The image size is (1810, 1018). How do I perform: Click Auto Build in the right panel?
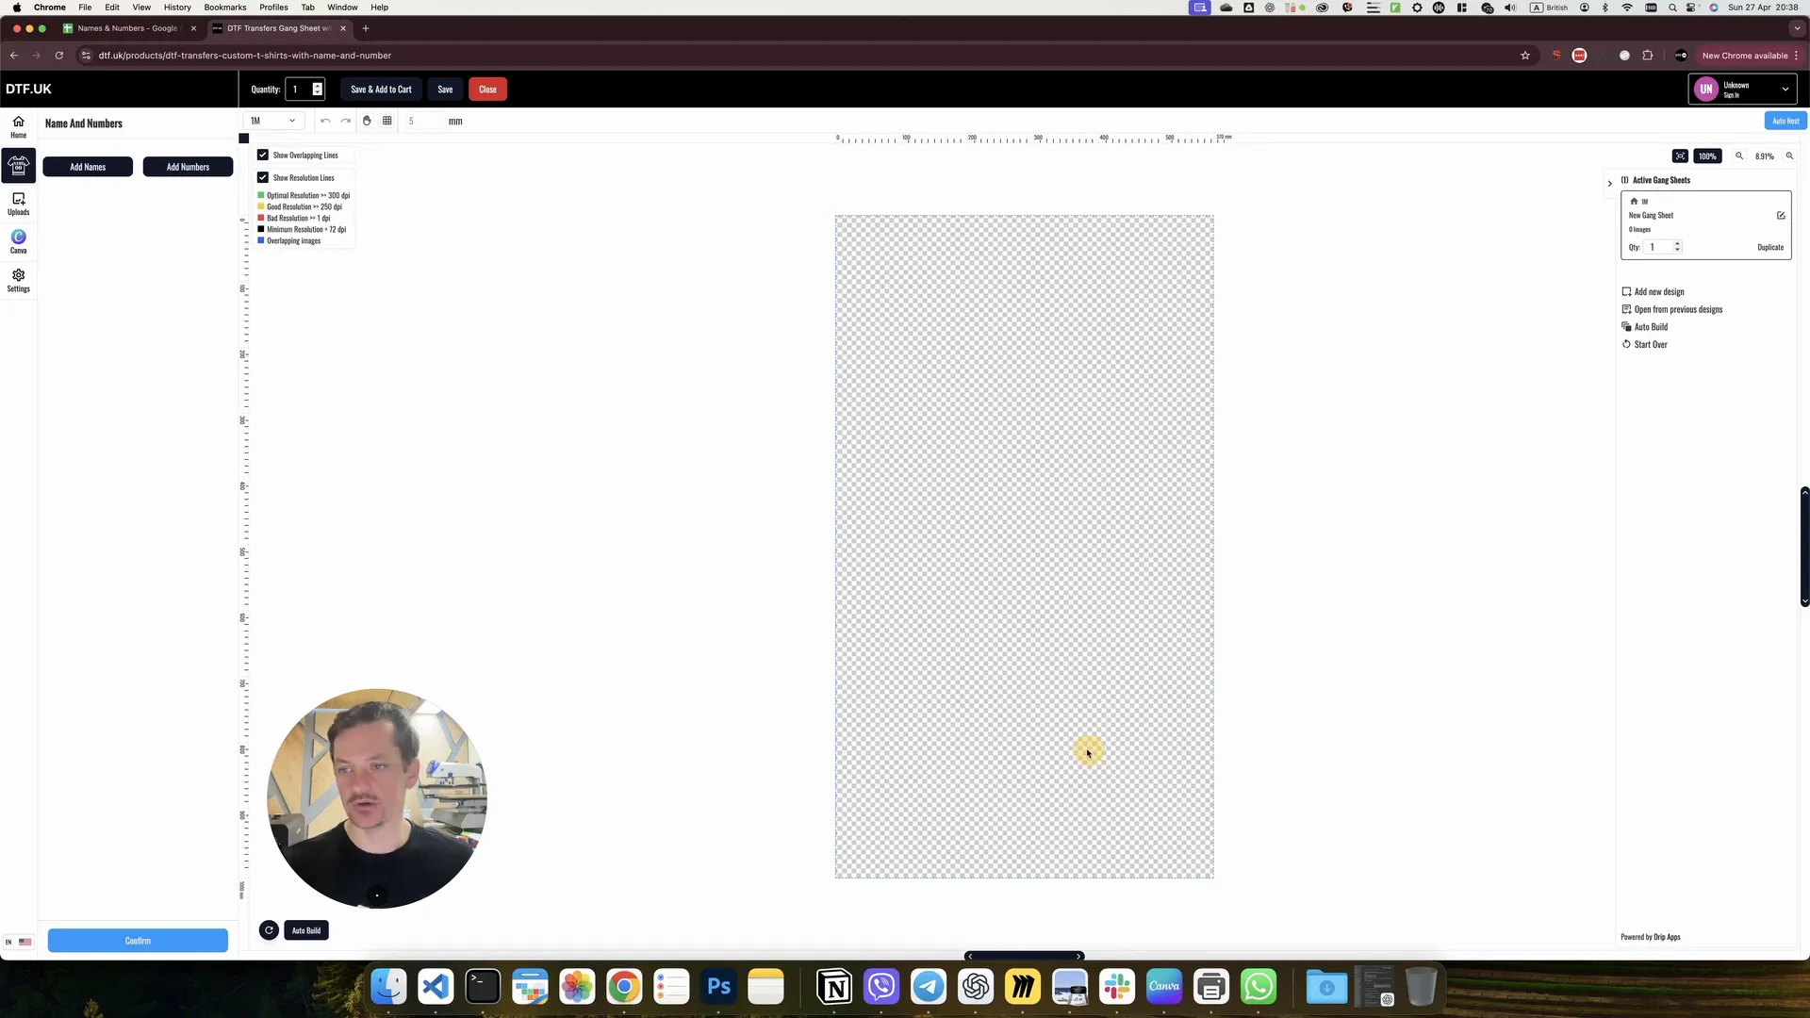click(x=1644, y=327)
